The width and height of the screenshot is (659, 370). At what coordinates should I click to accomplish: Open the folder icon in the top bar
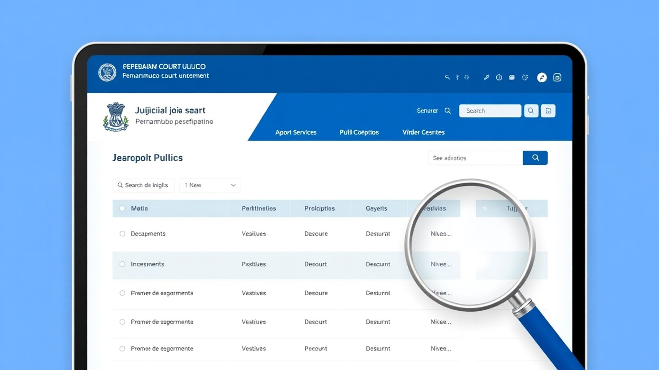(x=512, y=77)
